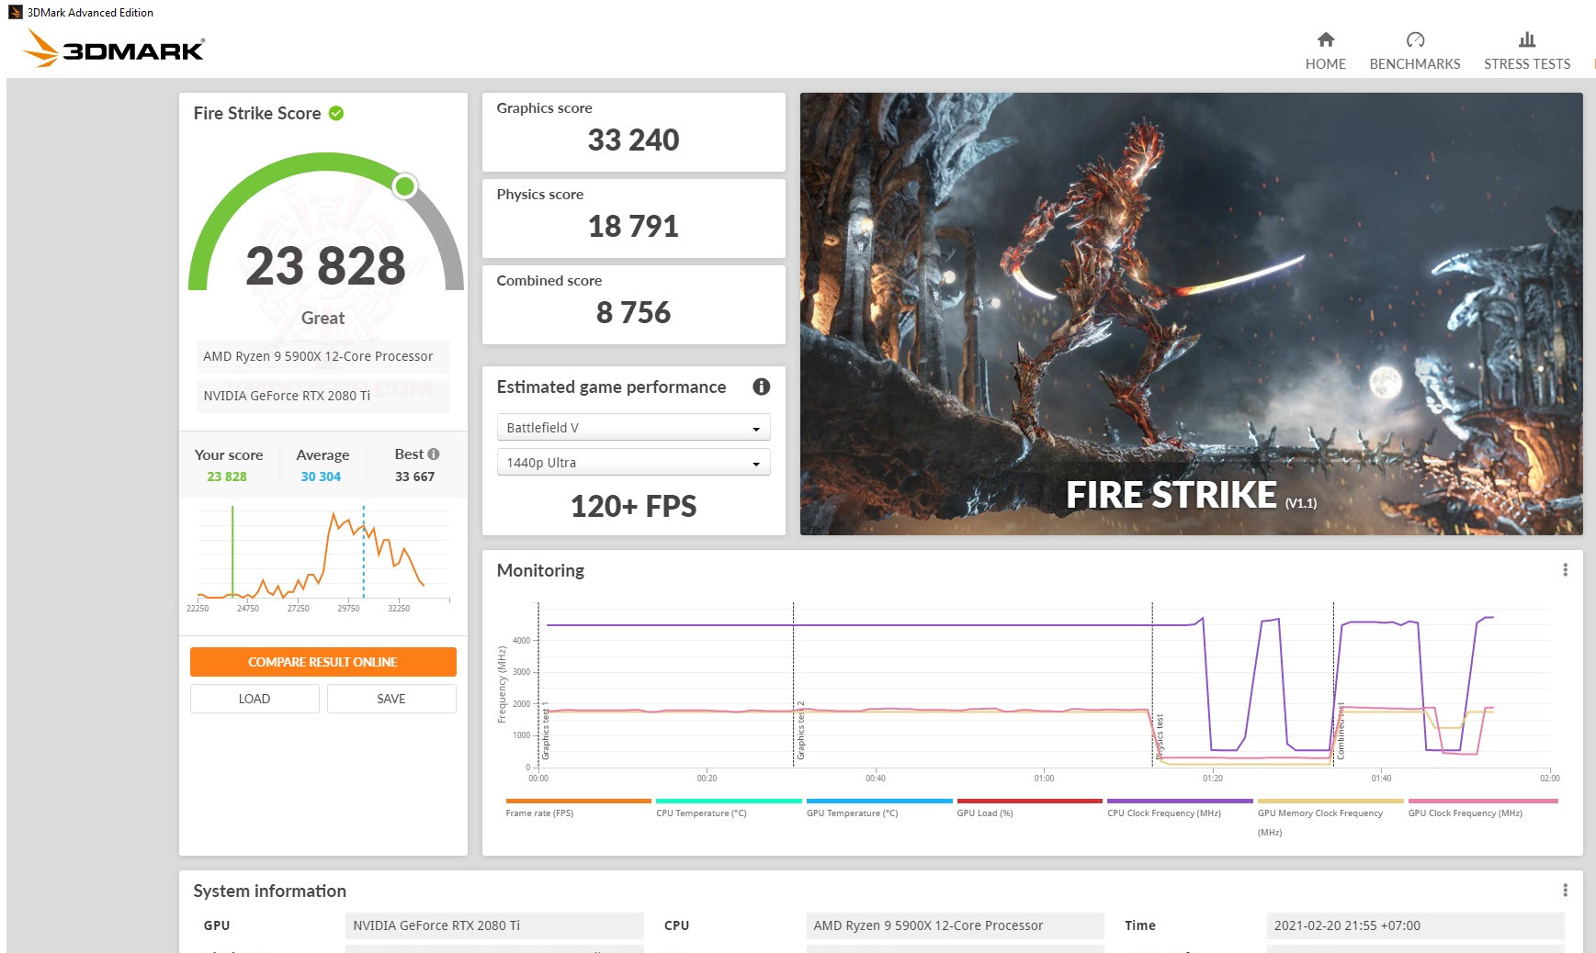Click the Best score 33 667
1596x953 pixels.
(414, 476)
